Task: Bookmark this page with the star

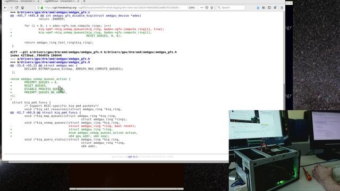Action: pyautogui.click(x=212, y=7)
